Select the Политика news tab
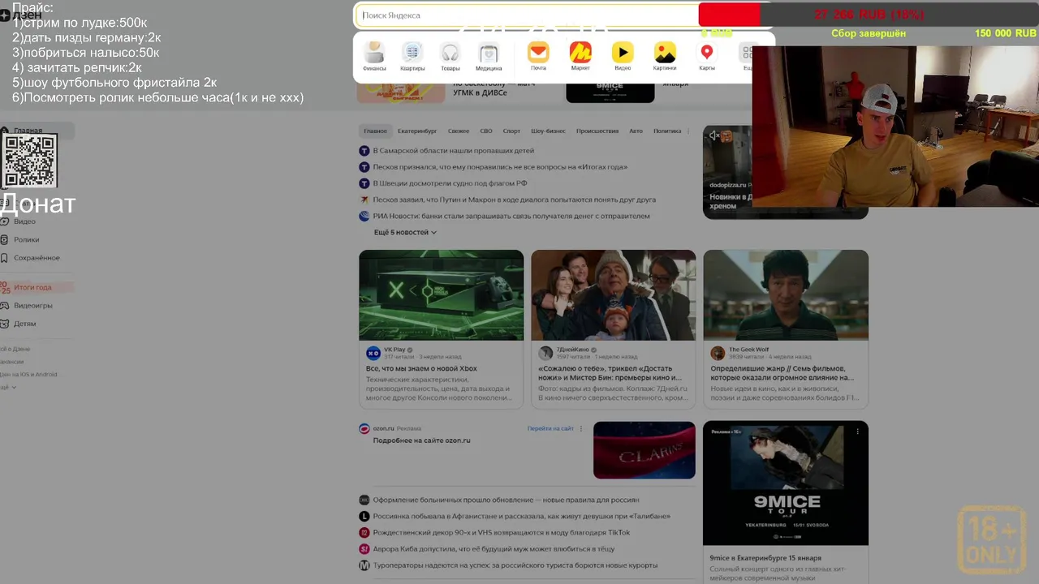This screenshot has height=584, width=1039. pos(667,131)
